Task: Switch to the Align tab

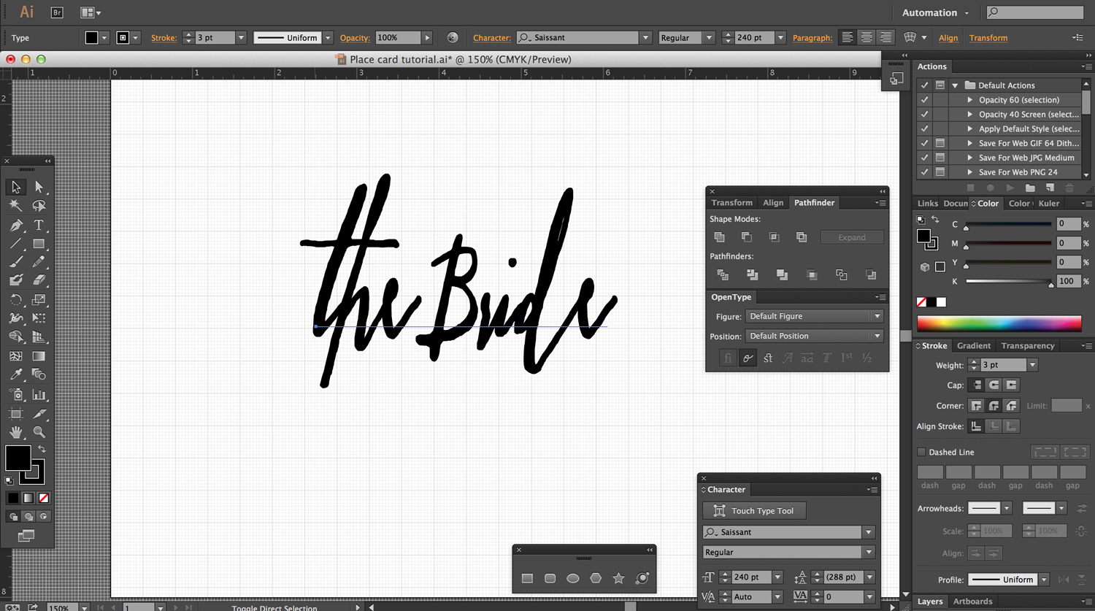Action: (x=773, y=203)
